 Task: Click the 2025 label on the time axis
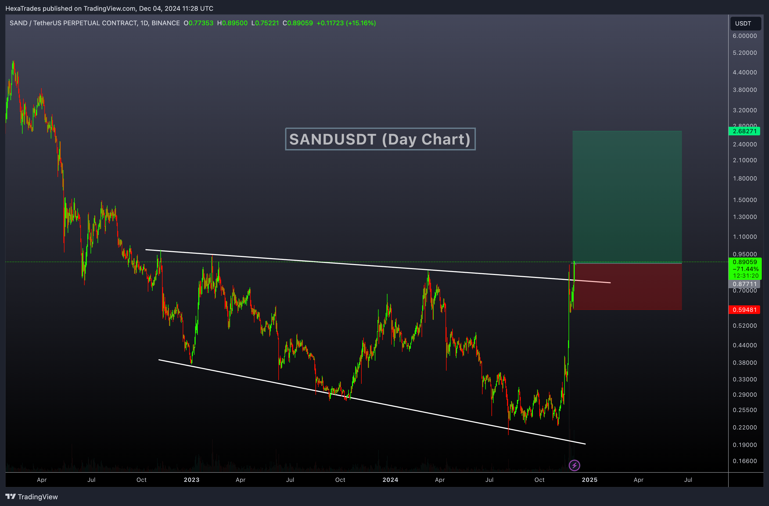590,479
